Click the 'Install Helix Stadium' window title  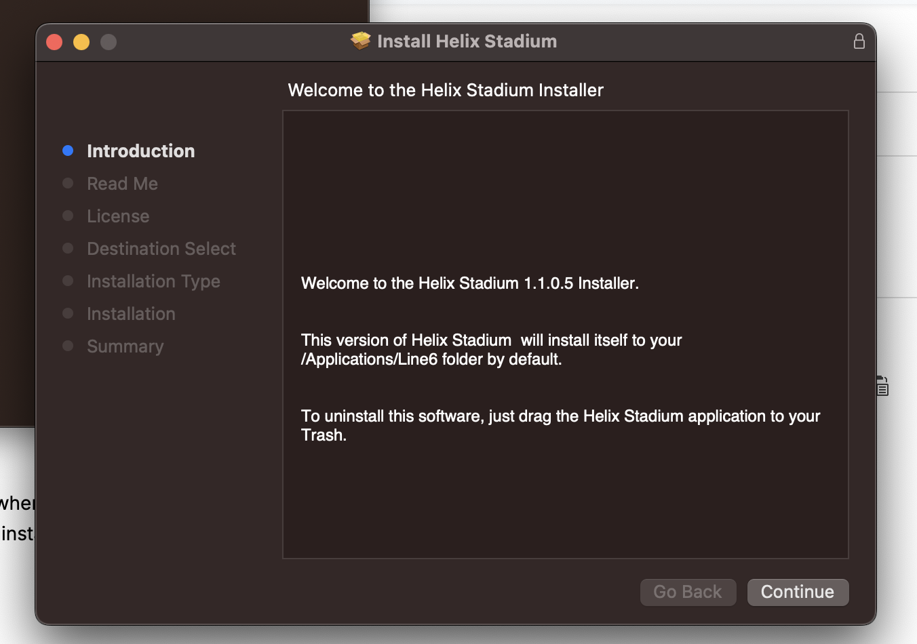point(467,41)
